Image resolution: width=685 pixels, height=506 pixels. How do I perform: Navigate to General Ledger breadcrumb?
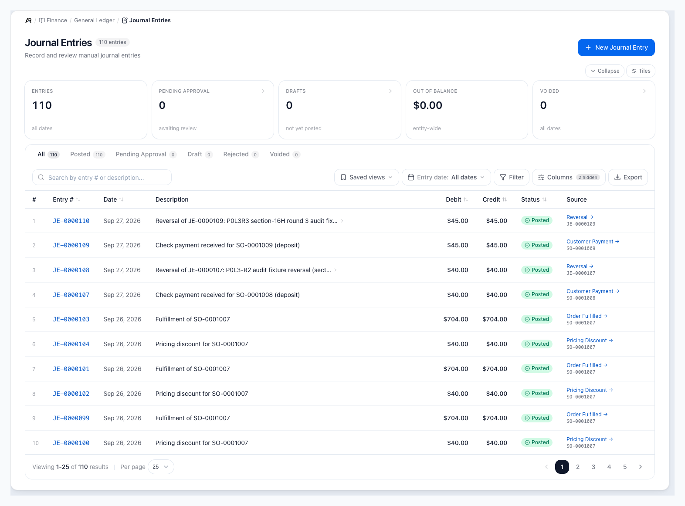coord(94,20)
